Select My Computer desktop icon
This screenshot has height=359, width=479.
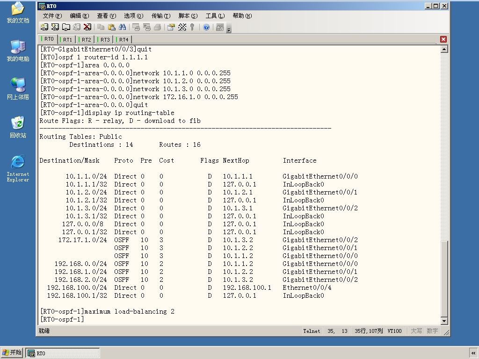click(x=18, y=50)
